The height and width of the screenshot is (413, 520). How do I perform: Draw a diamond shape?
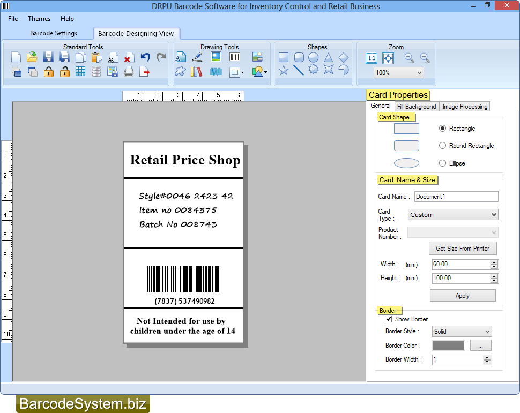[x=344, y=57]
